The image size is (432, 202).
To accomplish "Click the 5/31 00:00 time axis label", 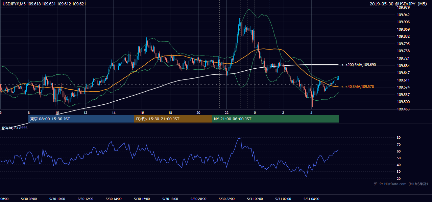I will pyautogui.click(x=255, y=199).
